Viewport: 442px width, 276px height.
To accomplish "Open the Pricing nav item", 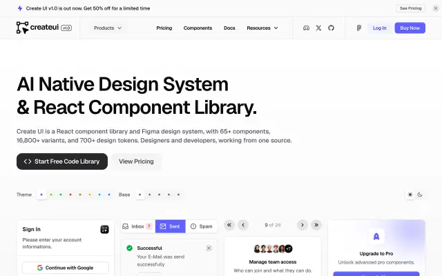I will (164, 28).
